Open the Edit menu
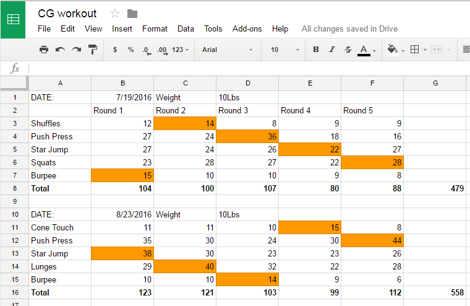This screenshot has height=306, width=470. pos(67,29)
